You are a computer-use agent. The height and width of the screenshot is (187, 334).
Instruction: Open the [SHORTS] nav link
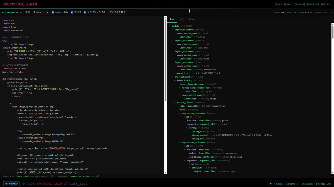coord(313,4)
